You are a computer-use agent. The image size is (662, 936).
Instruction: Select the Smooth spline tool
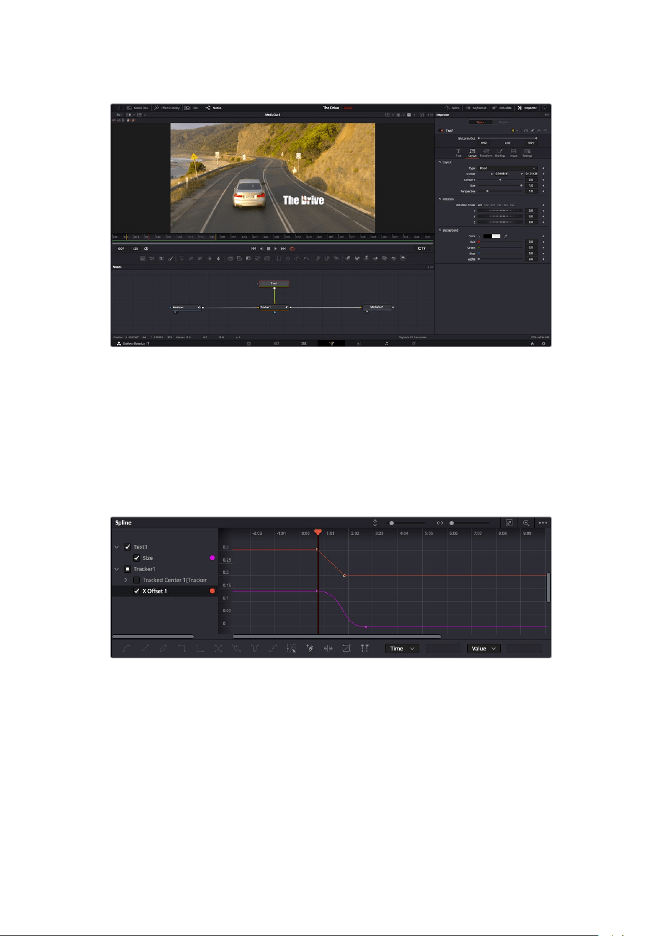coord(127,648)
